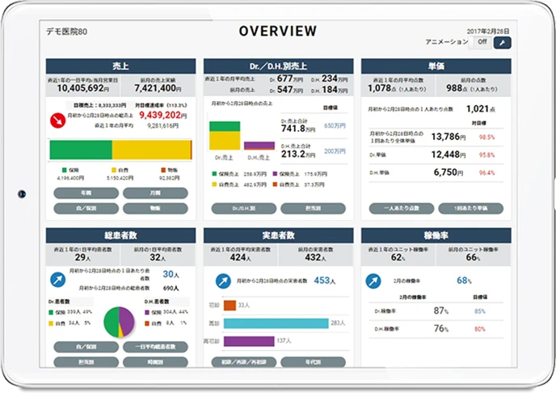Click the Dr./D.H.別 button

point(243,209)
